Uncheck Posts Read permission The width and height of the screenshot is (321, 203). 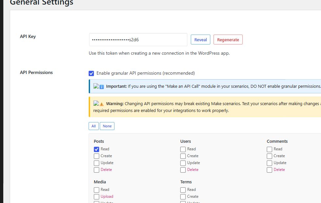tap(96, 149)
